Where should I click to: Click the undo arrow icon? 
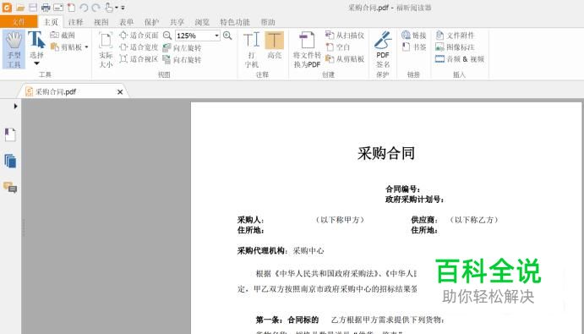pyautogui.click(x=84, y=8)
